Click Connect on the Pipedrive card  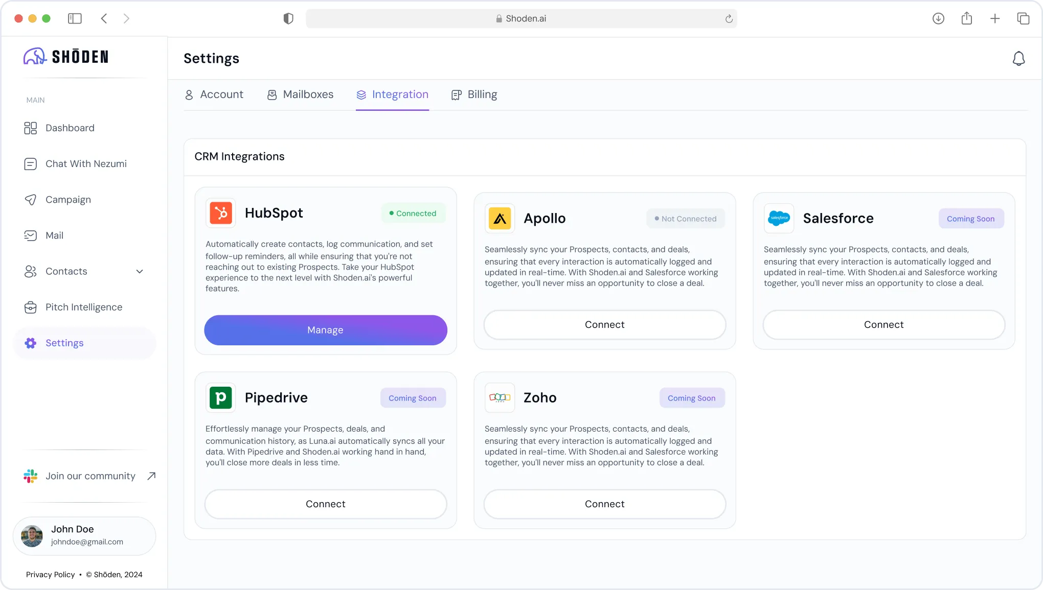coord(326,504)
